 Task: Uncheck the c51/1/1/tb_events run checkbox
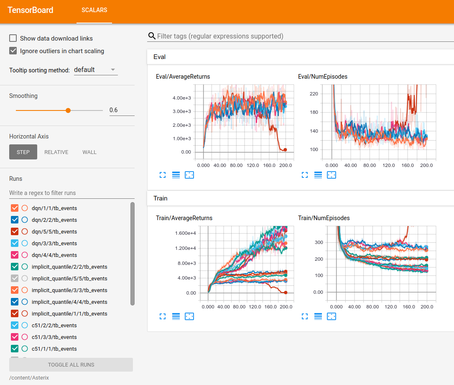[15, 349]
